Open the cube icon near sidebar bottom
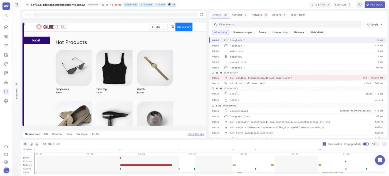Viewport: 389px width, 176px height. [6, 154]
